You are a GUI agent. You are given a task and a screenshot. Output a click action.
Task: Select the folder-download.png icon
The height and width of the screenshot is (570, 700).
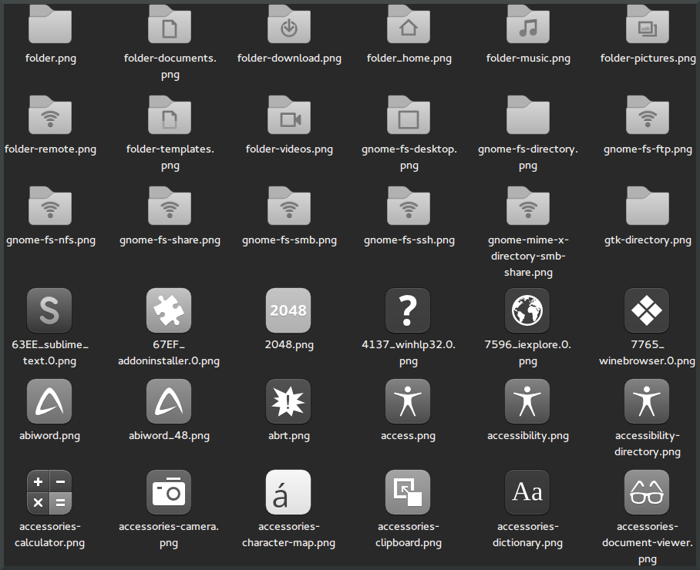click(289, 24)
